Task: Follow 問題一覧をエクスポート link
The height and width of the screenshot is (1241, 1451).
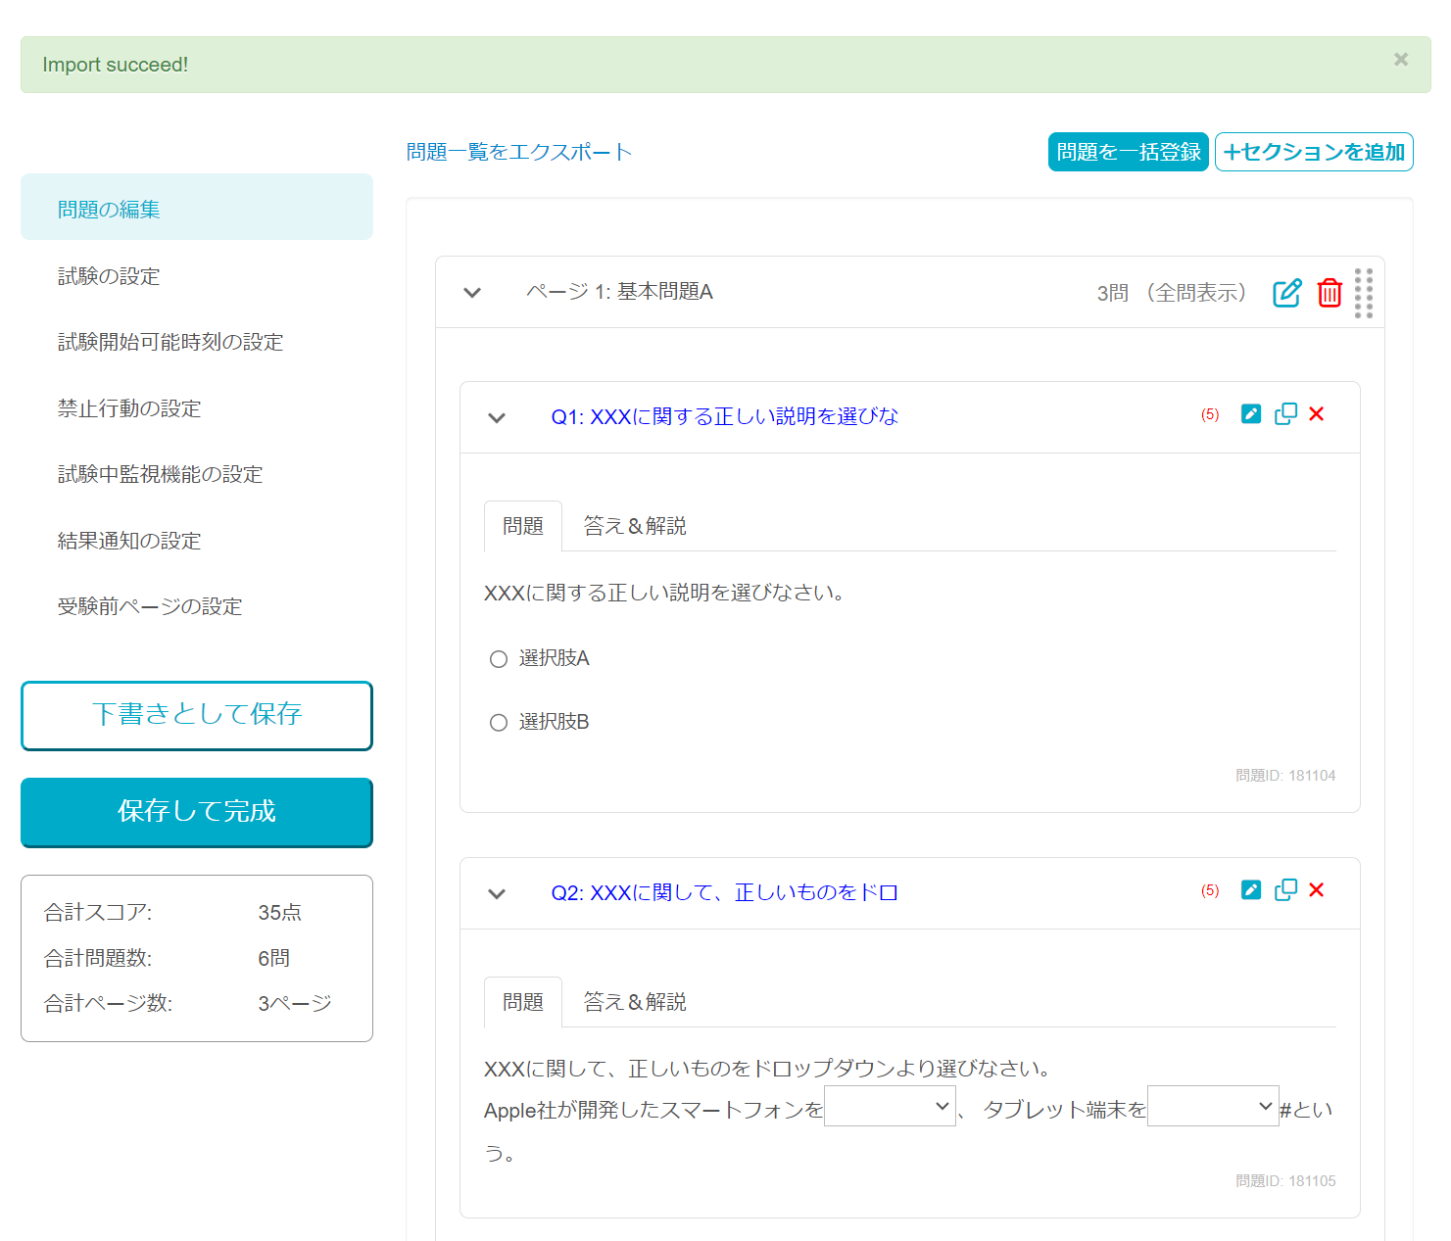Action: (519, 152)
